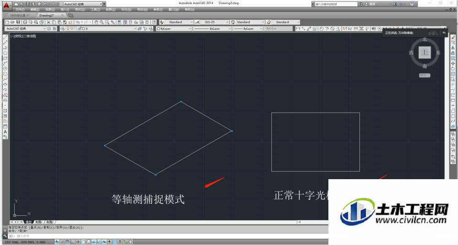
Task: Toggle Object Snap in status bar
Action: click(83, 242)
